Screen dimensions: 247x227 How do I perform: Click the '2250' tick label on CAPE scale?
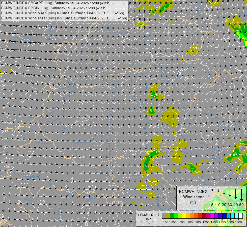click(x=222, y=222)
